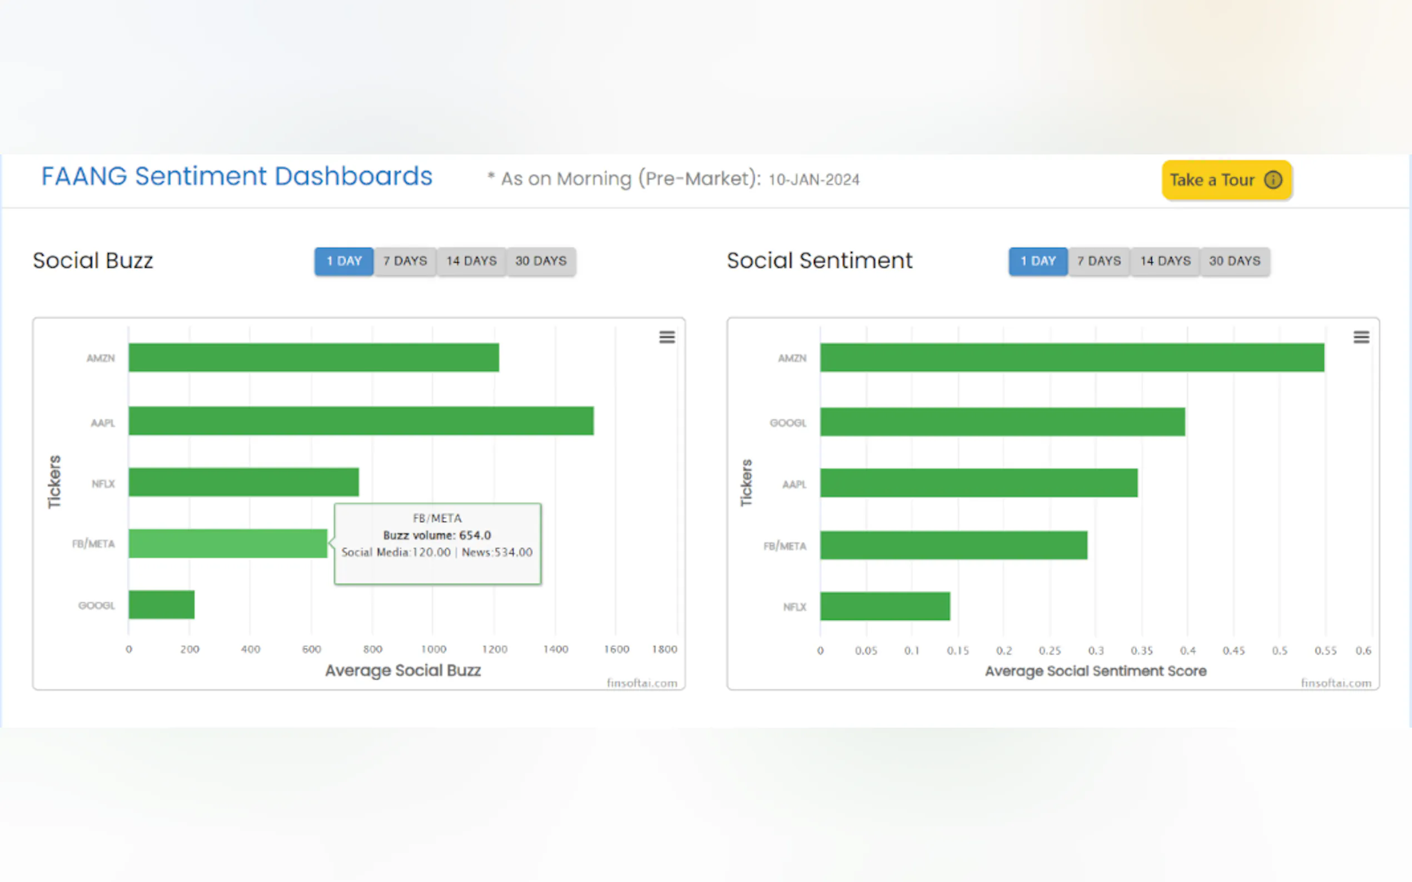
Task: Switch Social Sentiment to 7 DAYS
Action: [x=1099, y=260]
